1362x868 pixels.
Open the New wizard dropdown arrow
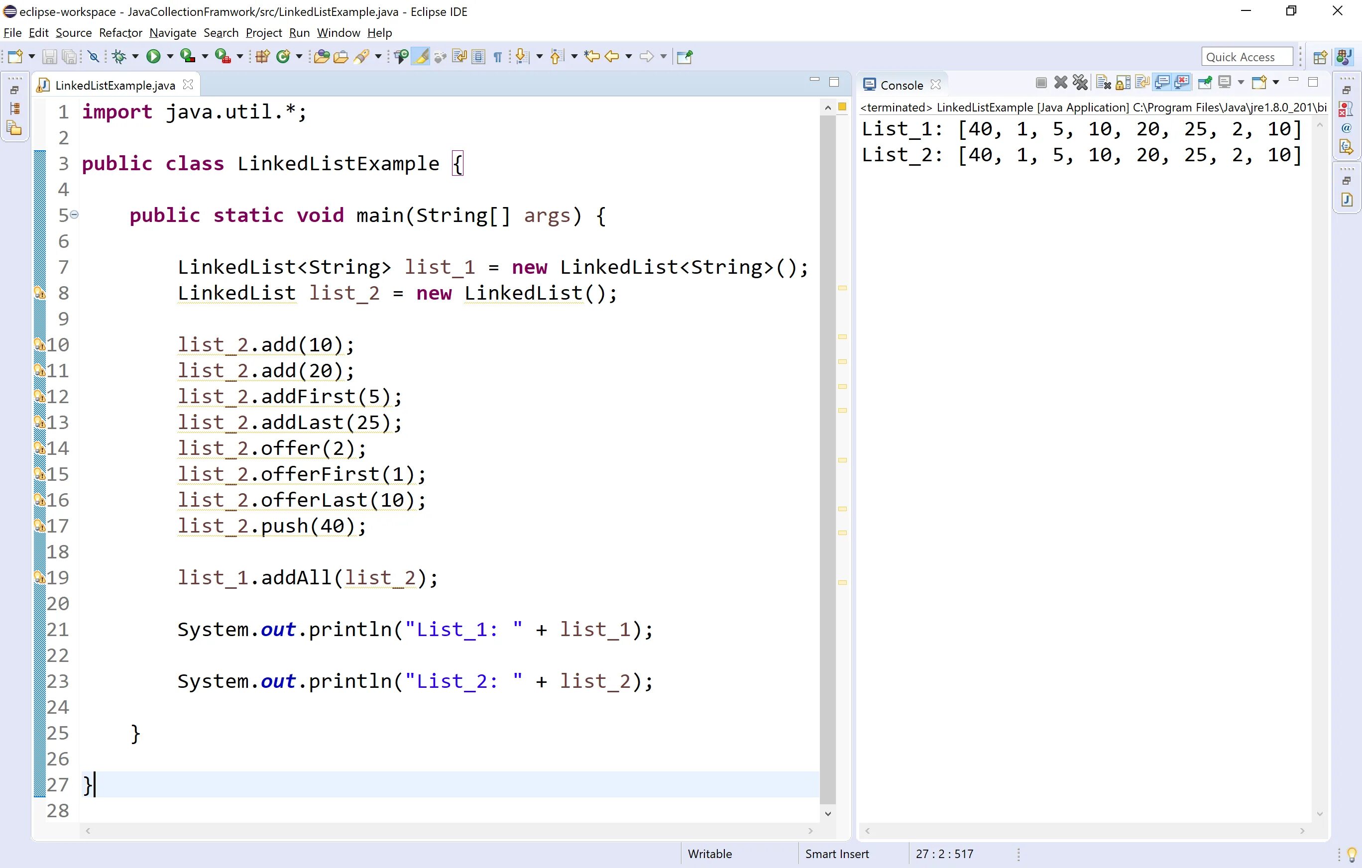point(32,56)
